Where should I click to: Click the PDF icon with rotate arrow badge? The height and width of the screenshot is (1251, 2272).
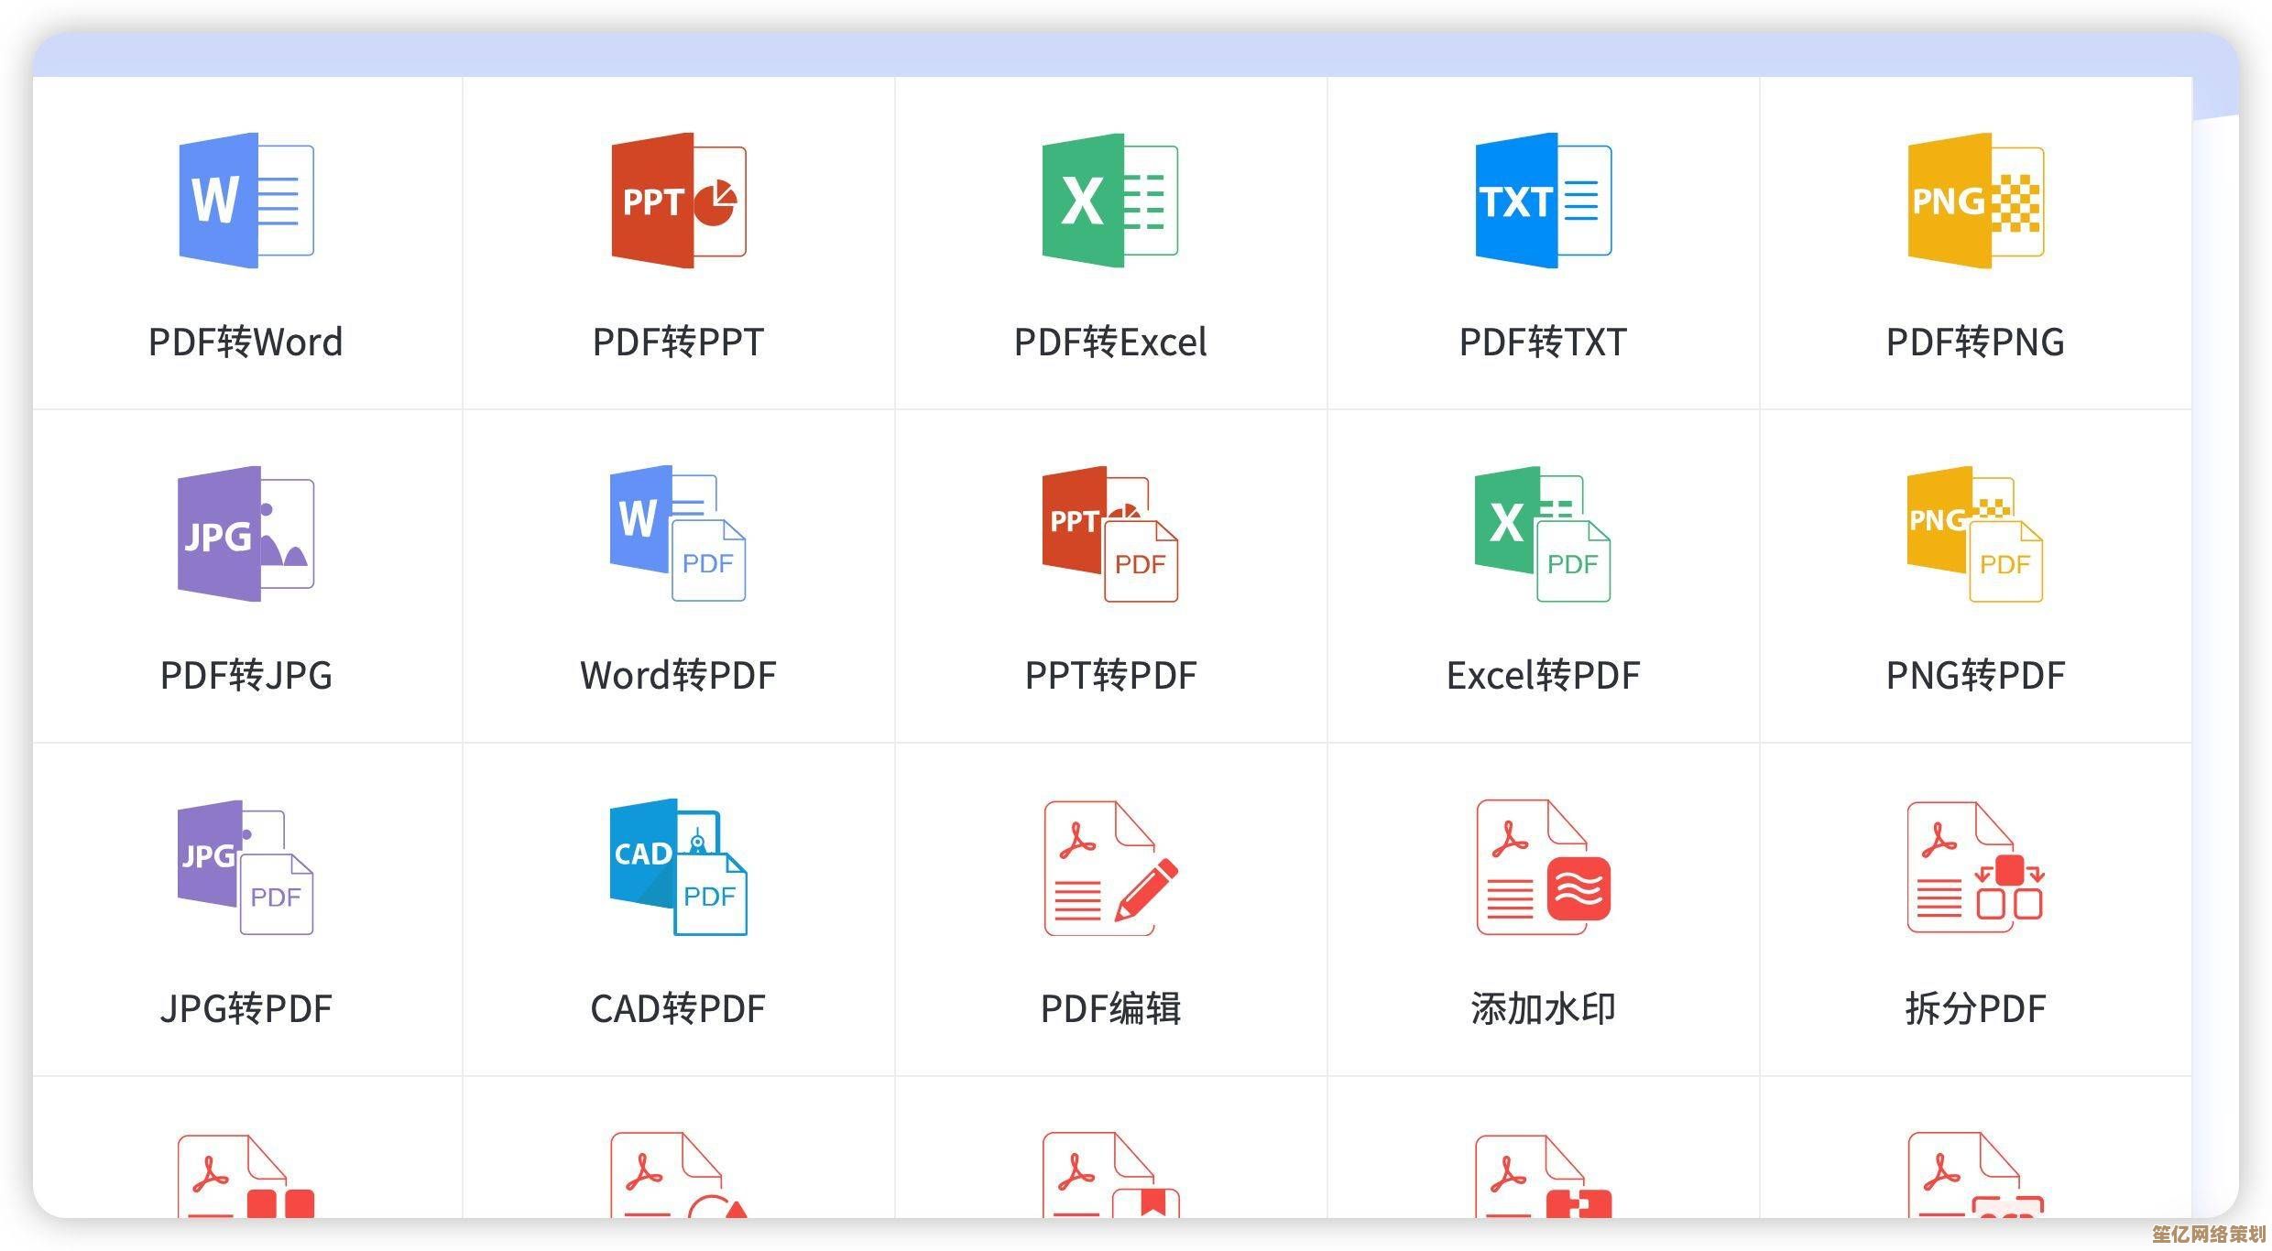[x=679, y=1175]
